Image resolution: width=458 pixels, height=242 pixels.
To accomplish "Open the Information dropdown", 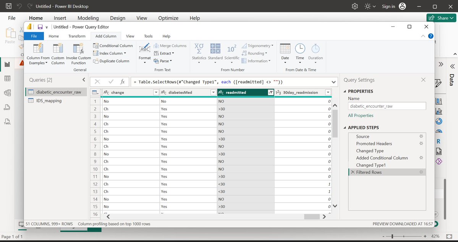I will (256, 61).
